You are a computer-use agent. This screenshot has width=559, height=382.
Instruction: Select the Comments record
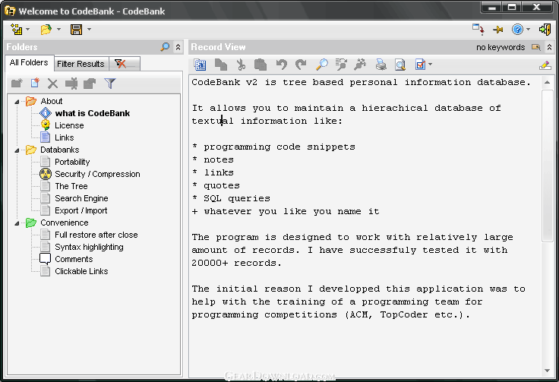[74, 259]
